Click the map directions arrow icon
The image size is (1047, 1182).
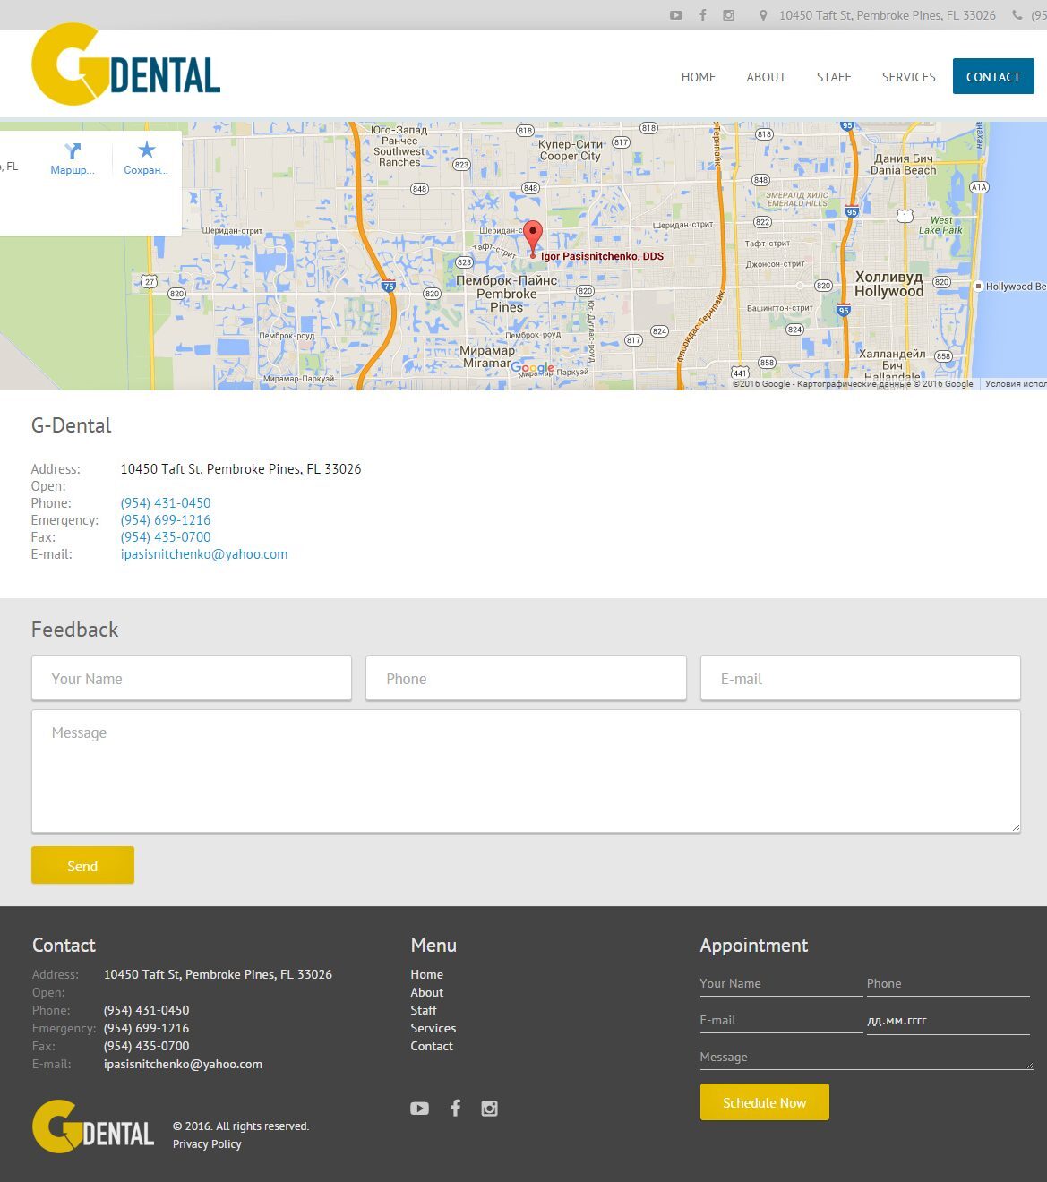73,151
